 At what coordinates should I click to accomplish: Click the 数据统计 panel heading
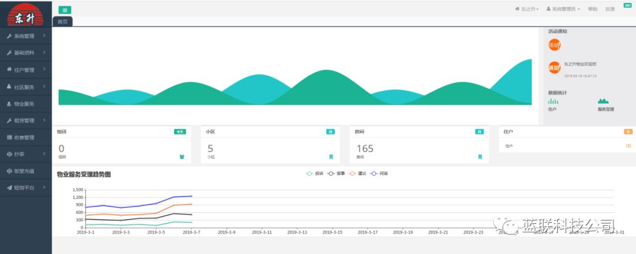(x=558, y=93)
